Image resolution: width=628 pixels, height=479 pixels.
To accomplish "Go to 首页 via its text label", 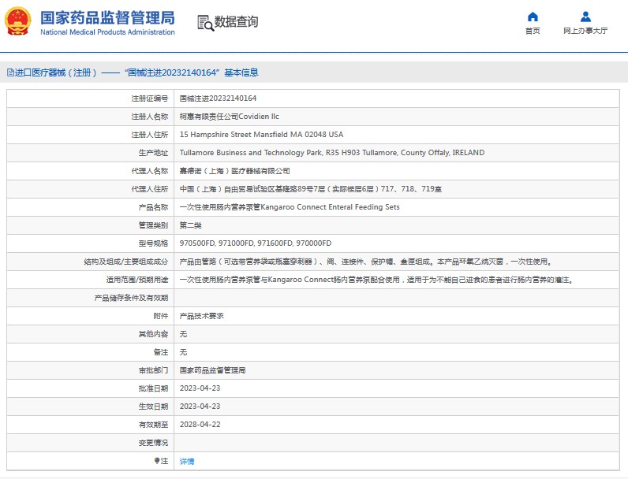I will click(x=533, y=32).
